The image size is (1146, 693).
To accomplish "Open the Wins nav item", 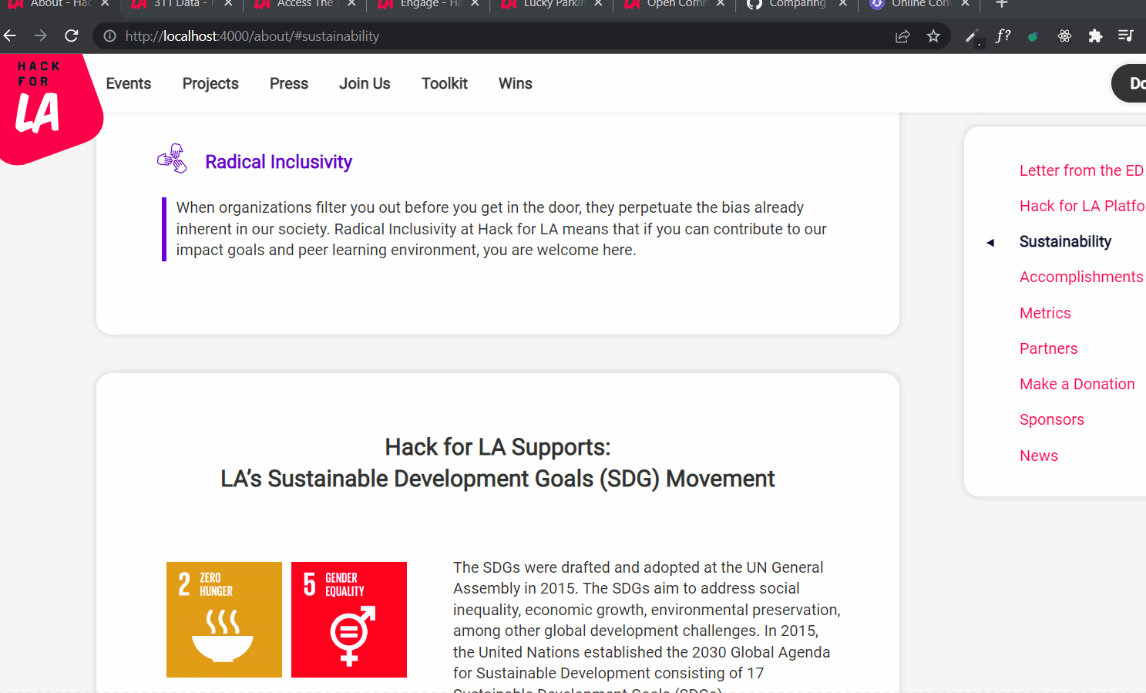I will pos(516,83).
